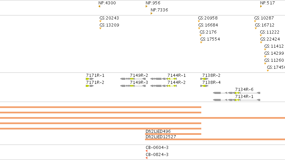Viewport: 285px width, 160px height.
Task: Pick the GS:14299 insertion marker
Action: (x=265, y=57)
